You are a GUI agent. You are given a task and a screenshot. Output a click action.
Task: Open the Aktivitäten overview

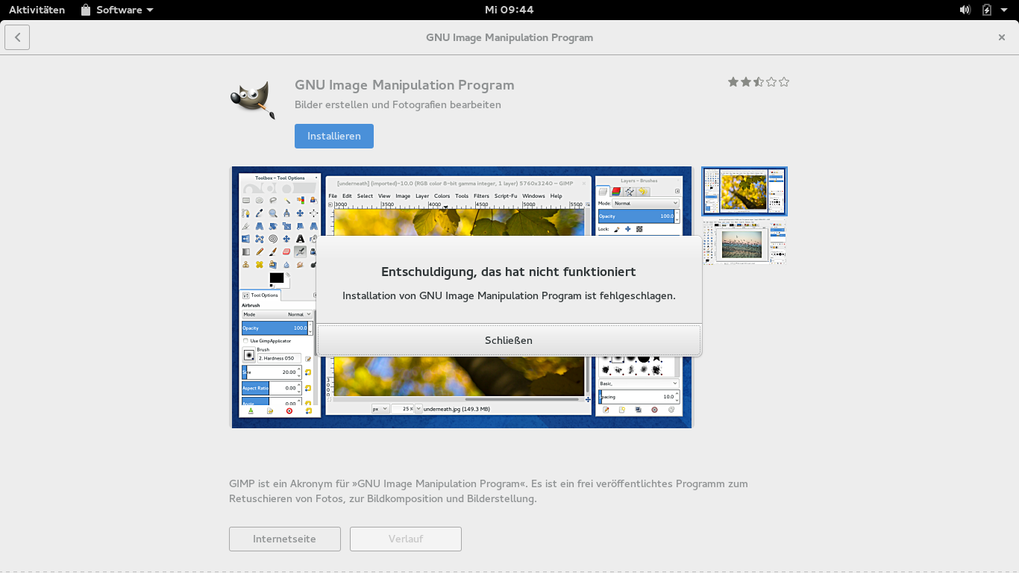tap(37, 10)
